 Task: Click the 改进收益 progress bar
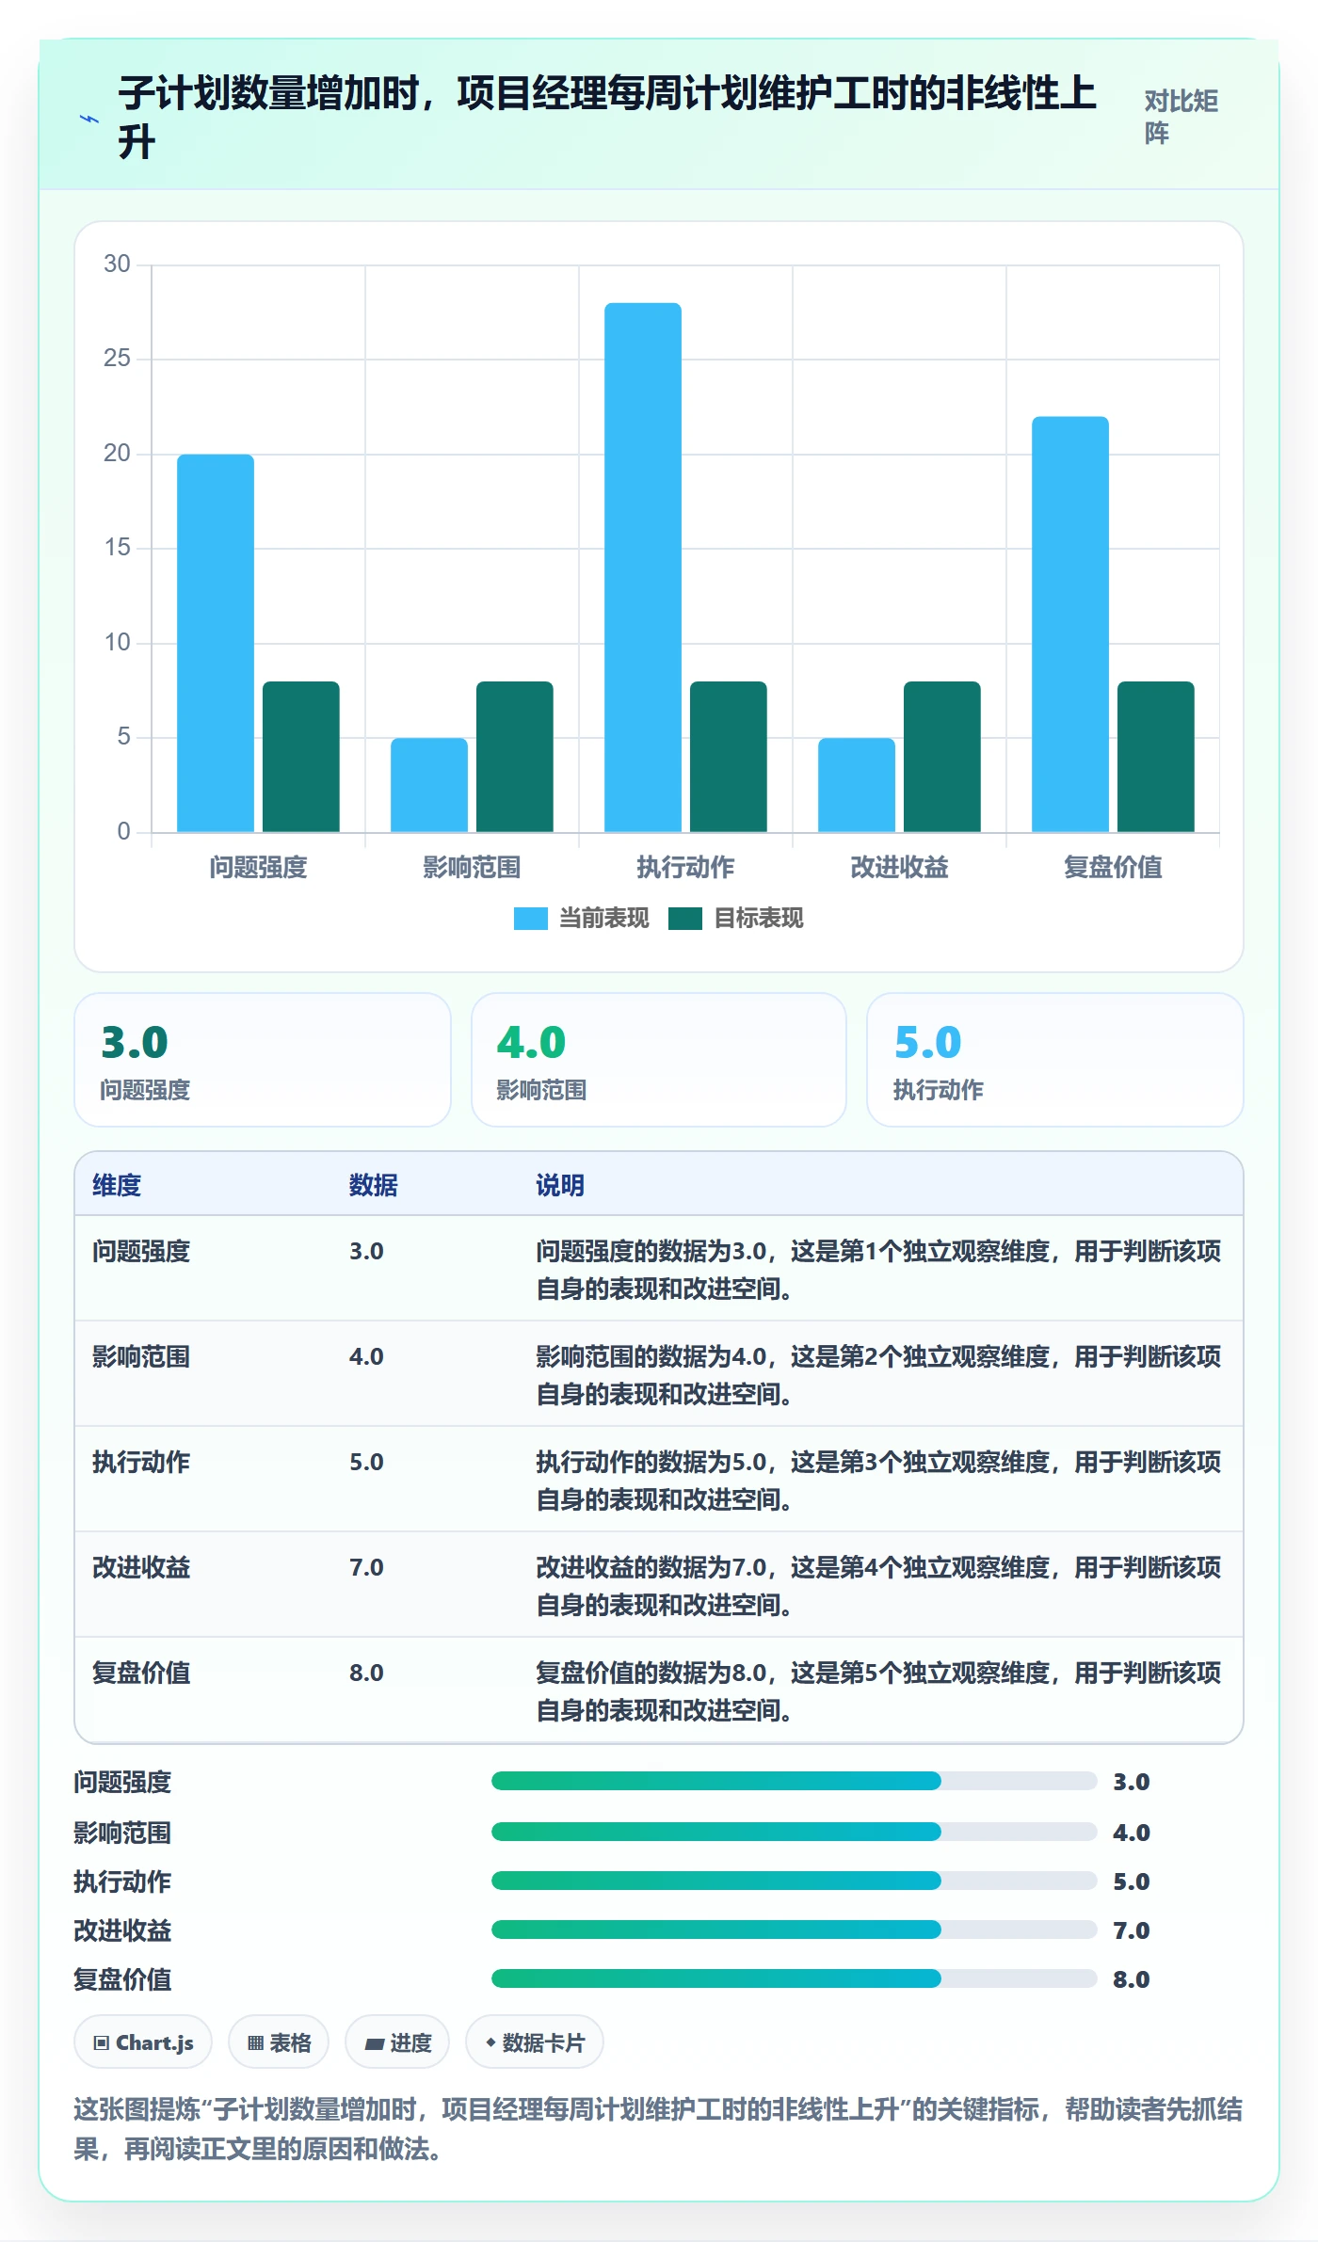pyautogui.click(x=795, y=1930)
